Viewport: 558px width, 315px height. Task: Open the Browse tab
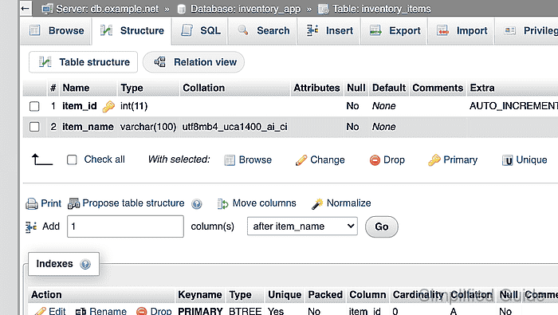(x=57, y=30)
